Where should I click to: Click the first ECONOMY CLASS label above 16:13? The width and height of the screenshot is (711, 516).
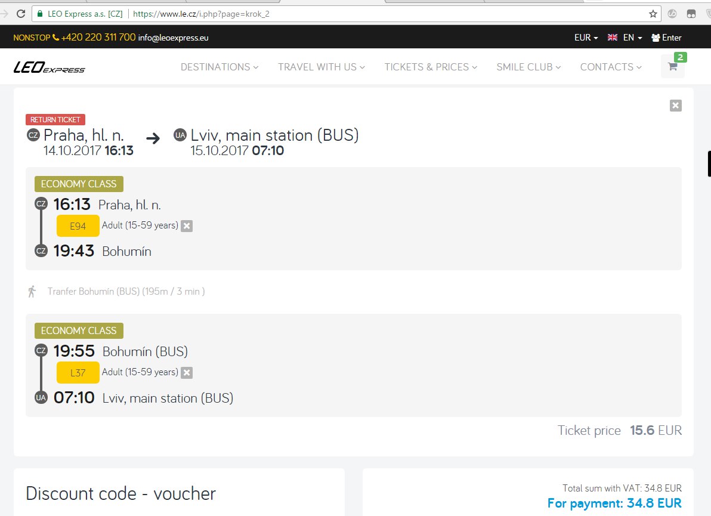[x=79, y=184]
